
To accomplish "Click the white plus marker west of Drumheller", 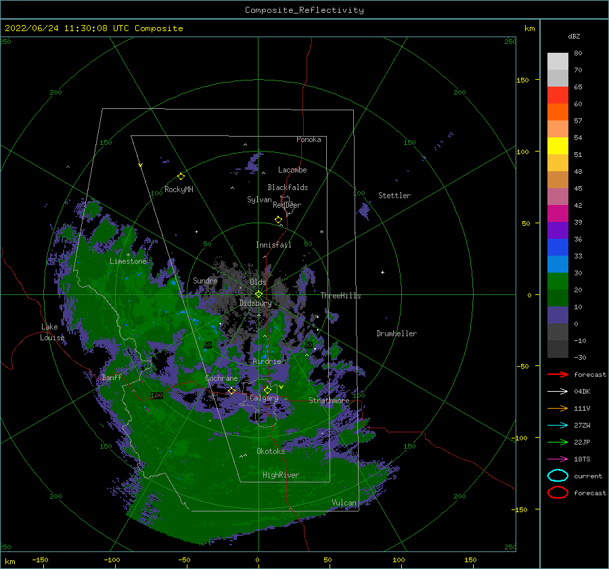I will (382, 272).
